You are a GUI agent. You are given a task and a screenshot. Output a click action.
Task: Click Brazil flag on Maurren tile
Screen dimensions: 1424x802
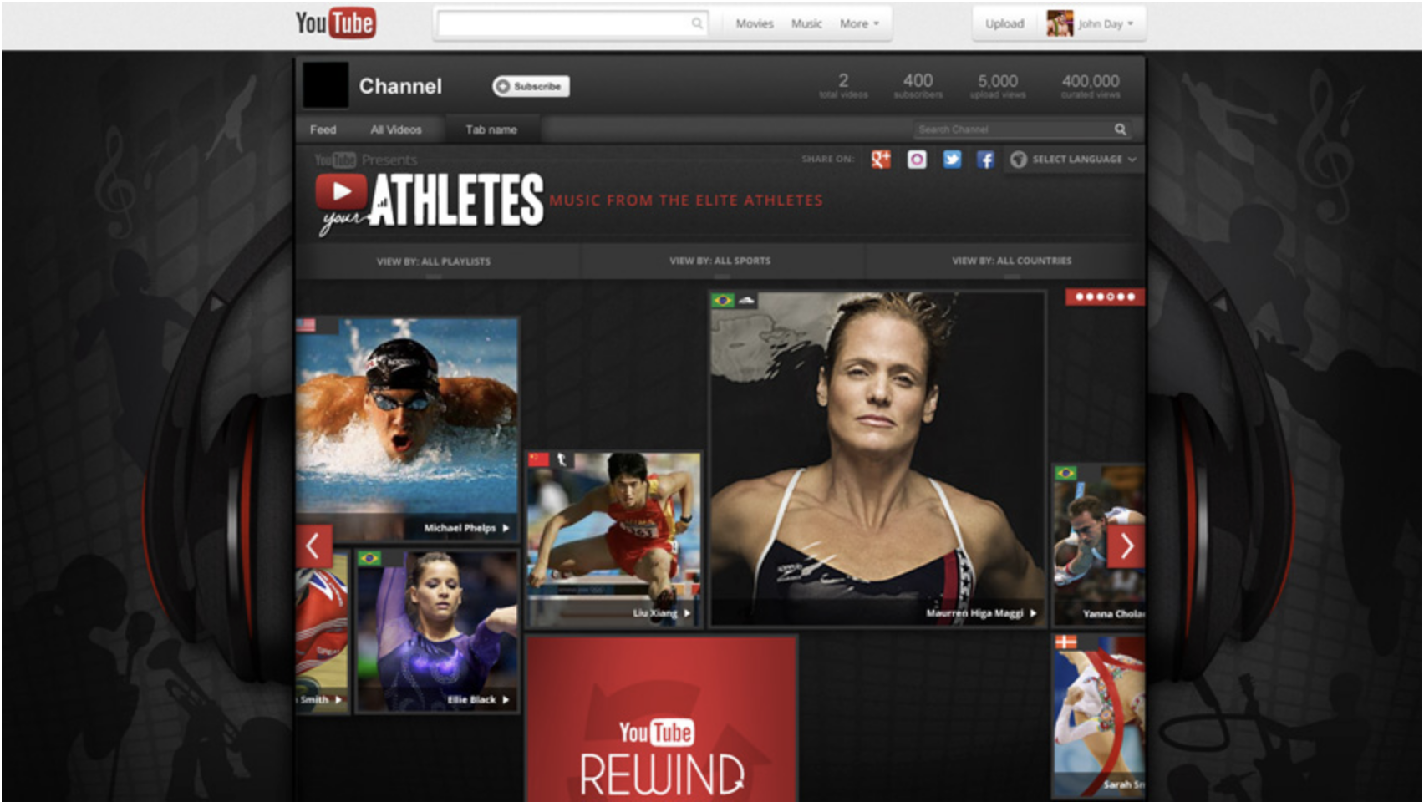point(723,300)
